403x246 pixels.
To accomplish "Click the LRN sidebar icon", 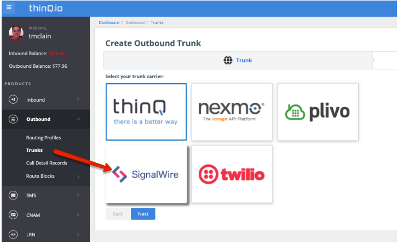I will point(13,235).
